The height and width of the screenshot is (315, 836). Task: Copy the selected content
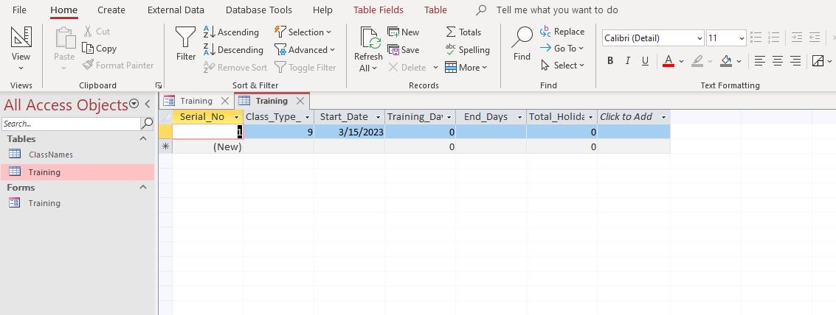[x=99, y=49]
